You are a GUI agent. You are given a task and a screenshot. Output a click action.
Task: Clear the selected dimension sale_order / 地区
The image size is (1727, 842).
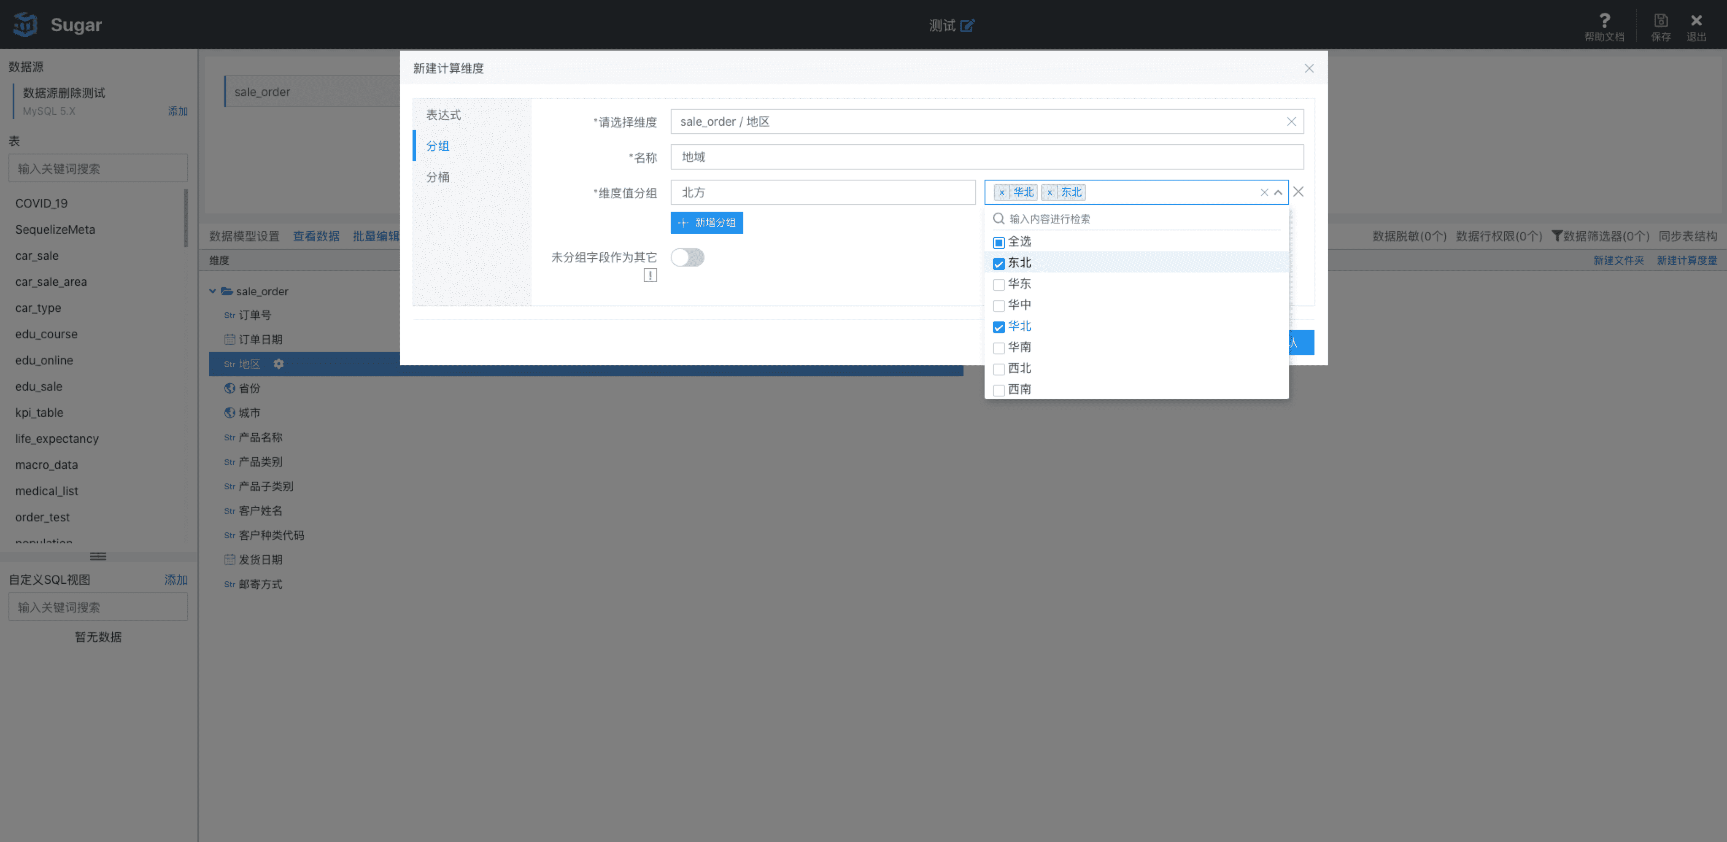[1290, 121]
